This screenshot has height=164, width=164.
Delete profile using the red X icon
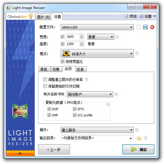pyautogui.click(x=152, y=27)
